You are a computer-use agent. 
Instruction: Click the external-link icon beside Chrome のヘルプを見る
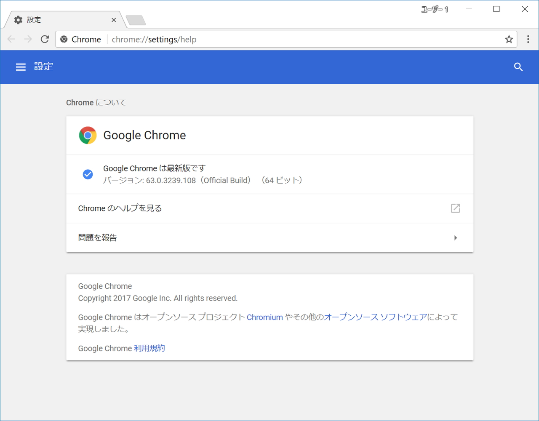[x=455, y=208]
